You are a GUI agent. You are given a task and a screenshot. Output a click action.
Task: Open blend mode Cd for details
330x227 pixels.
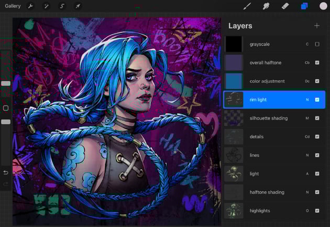(x=307, y=137)
